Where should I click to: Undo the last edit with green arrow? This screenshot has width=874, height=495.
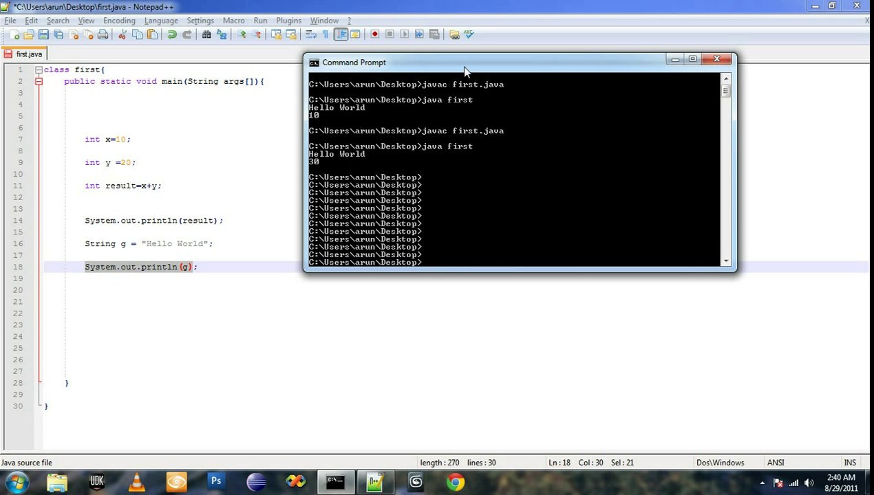[172, 34]
